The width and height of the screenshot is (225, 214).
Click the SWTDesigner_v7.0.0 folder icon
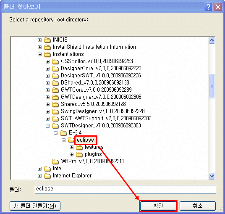pos(55,126)
